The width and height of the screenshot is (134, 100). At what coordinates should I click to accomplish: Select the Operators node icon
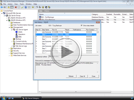[x=17, y=34]
